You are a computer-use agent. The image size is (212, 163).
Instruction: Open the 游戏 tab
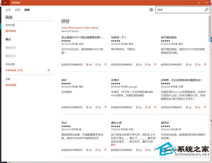(x=27, y=10)
